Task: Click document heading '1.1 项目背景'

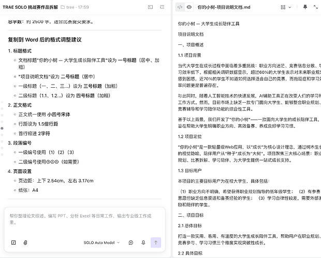Action: coord(189,55)
